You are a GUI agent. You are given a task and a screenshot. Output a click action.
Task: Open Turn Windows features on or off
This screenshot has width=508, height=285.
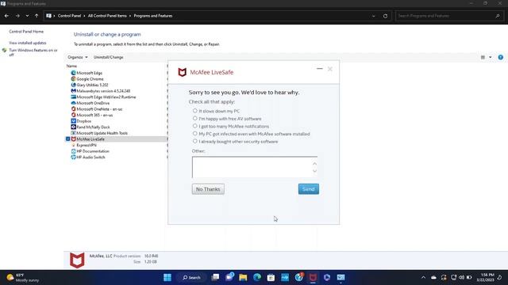click(x=33, y=52)
